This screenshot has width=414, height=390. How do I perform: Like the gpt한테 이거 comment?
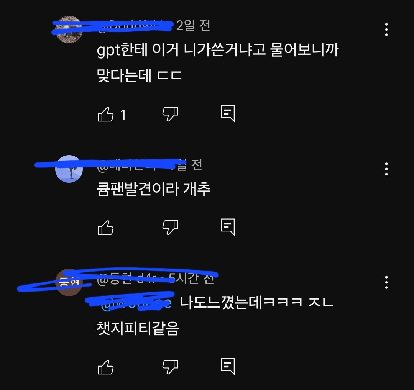(x=106, y=114)
